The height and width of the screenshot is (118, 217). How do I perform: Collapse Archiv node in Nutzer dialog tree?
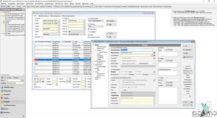[x=94, y=72]
